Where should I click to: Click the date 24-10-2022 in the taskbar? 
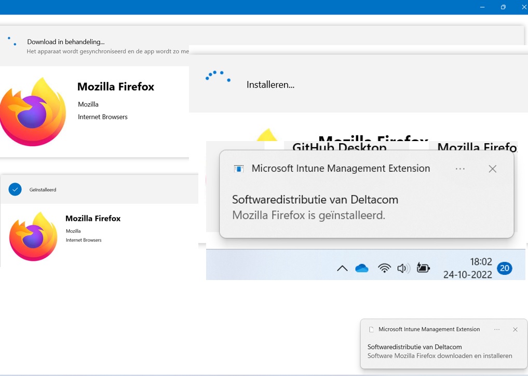467,275
